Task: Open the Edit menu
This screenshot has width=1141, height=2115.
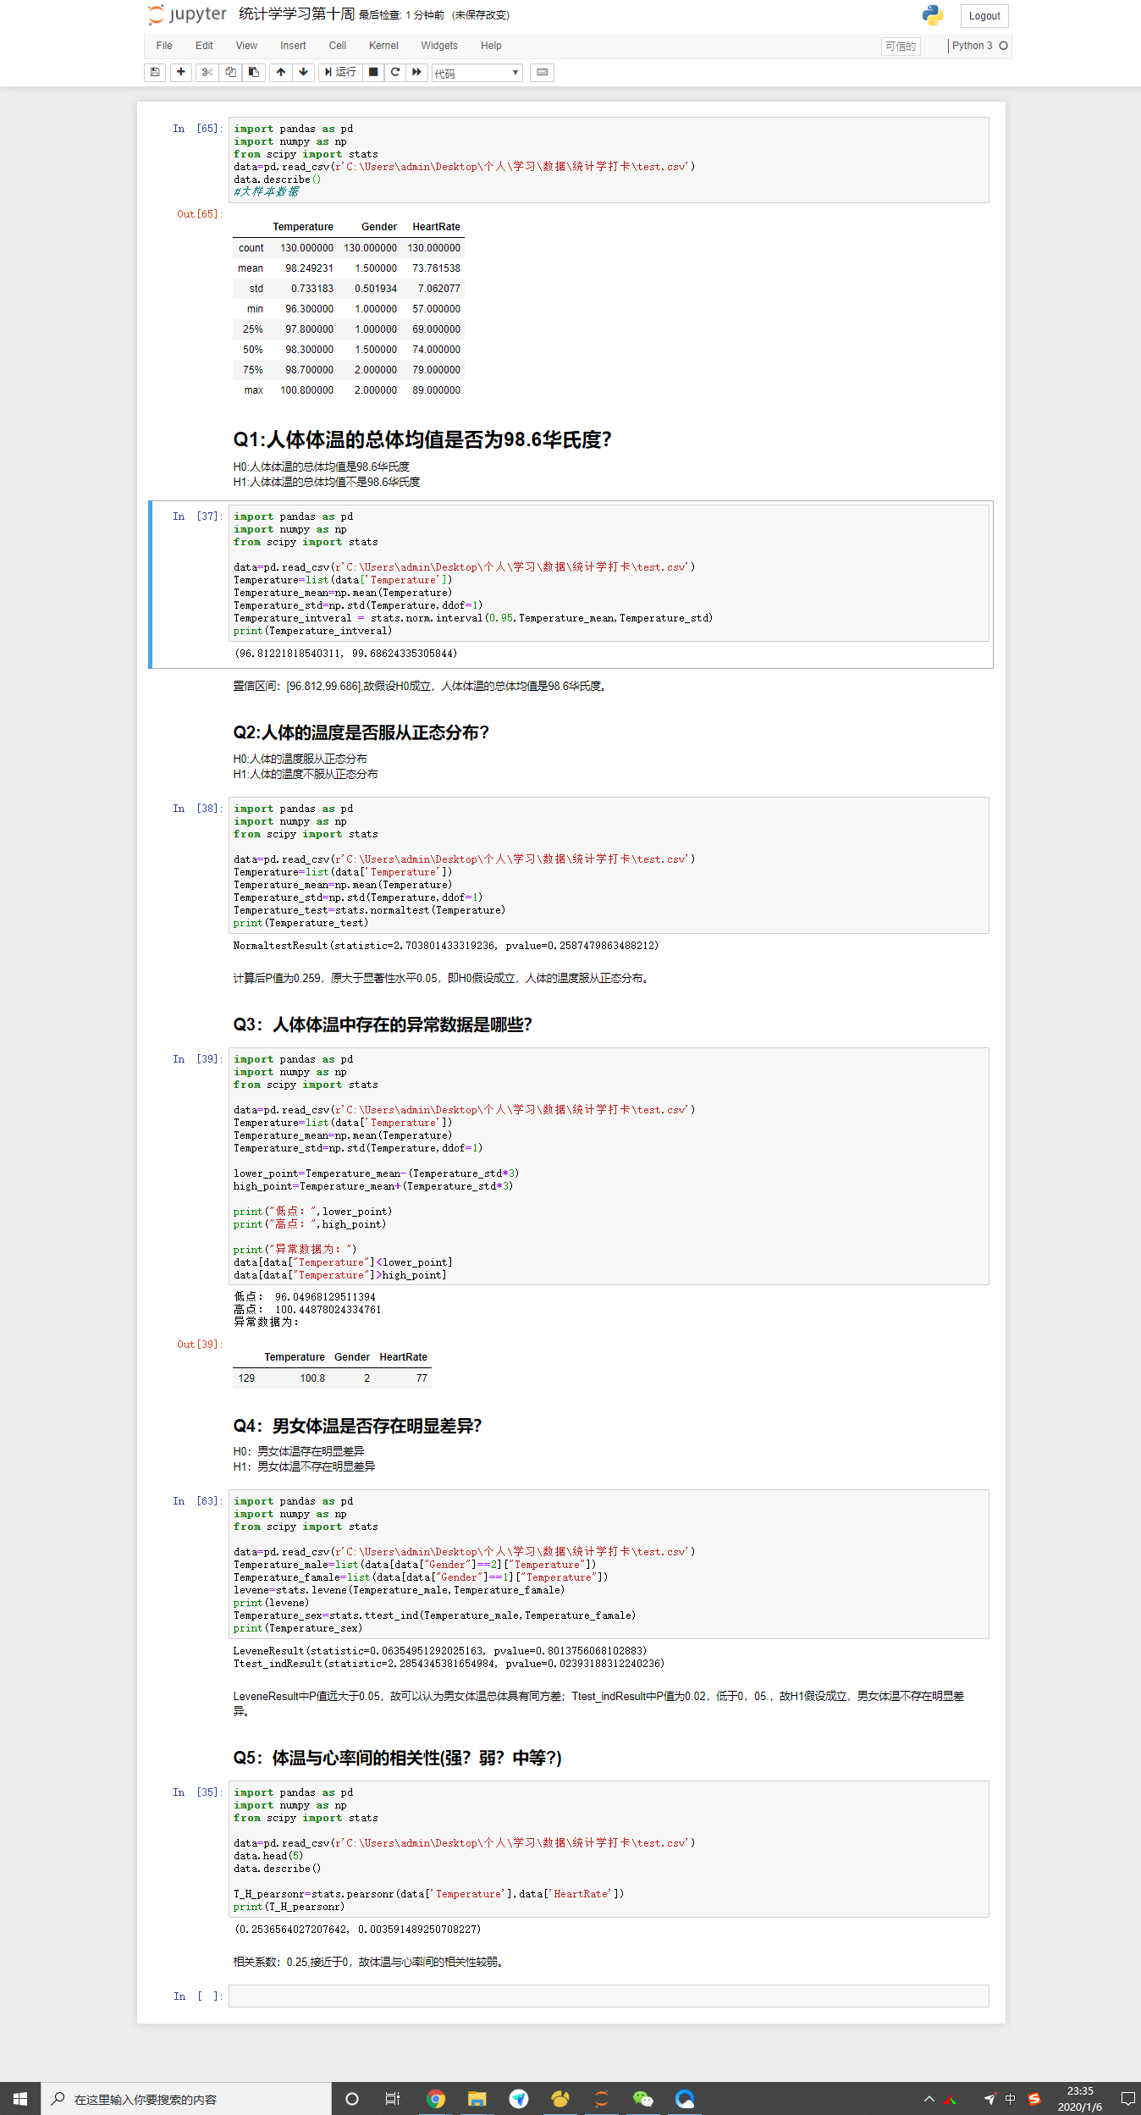Action: pos(204,46)
